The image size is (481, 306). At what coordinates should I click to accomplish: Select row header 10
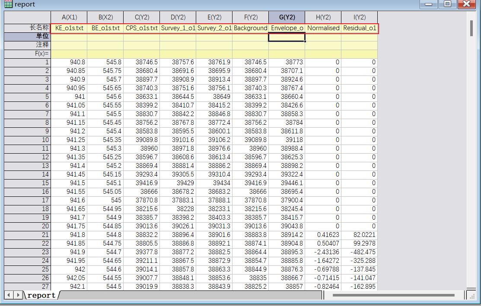[x=27, y=140]
